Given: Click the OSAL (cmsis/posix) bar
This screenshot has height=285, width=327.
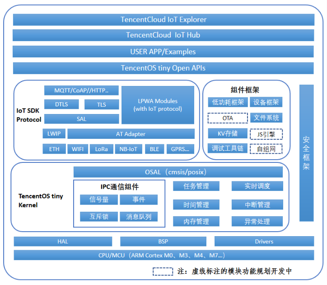Looking at the screenshot, I should (x=178, y=172).
